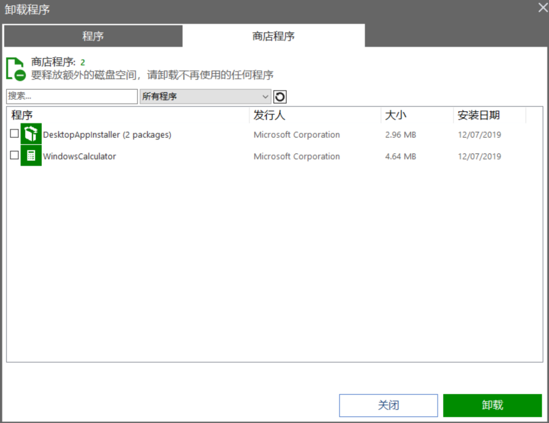The width and height of the screenshot is (549, 423).
Task: Switch to the 程序 tab
Action: 93,36
